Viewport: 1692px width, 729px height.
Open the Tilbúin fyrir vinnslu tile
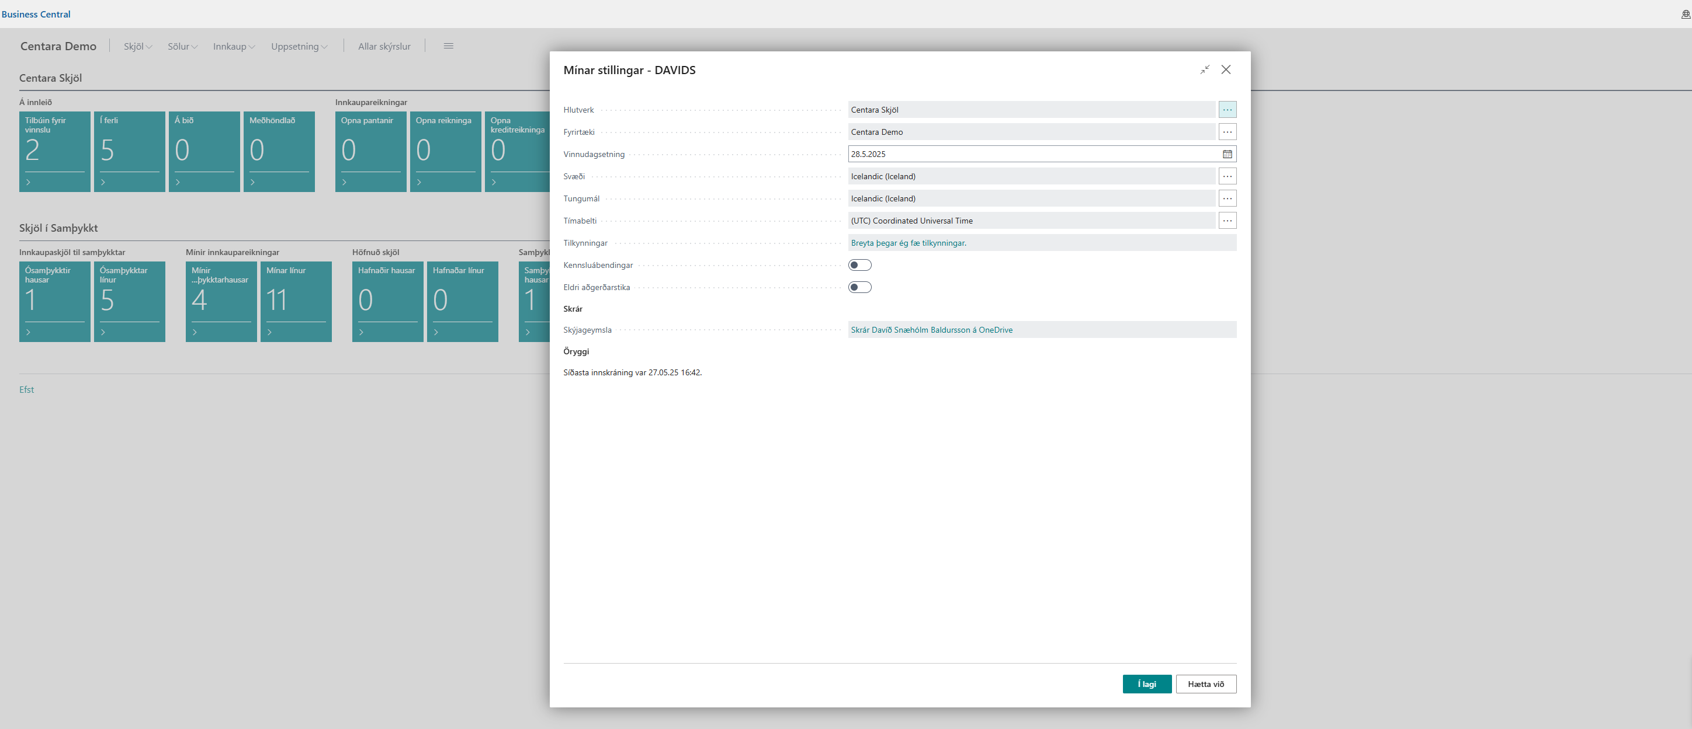click(x=54, y=152)
